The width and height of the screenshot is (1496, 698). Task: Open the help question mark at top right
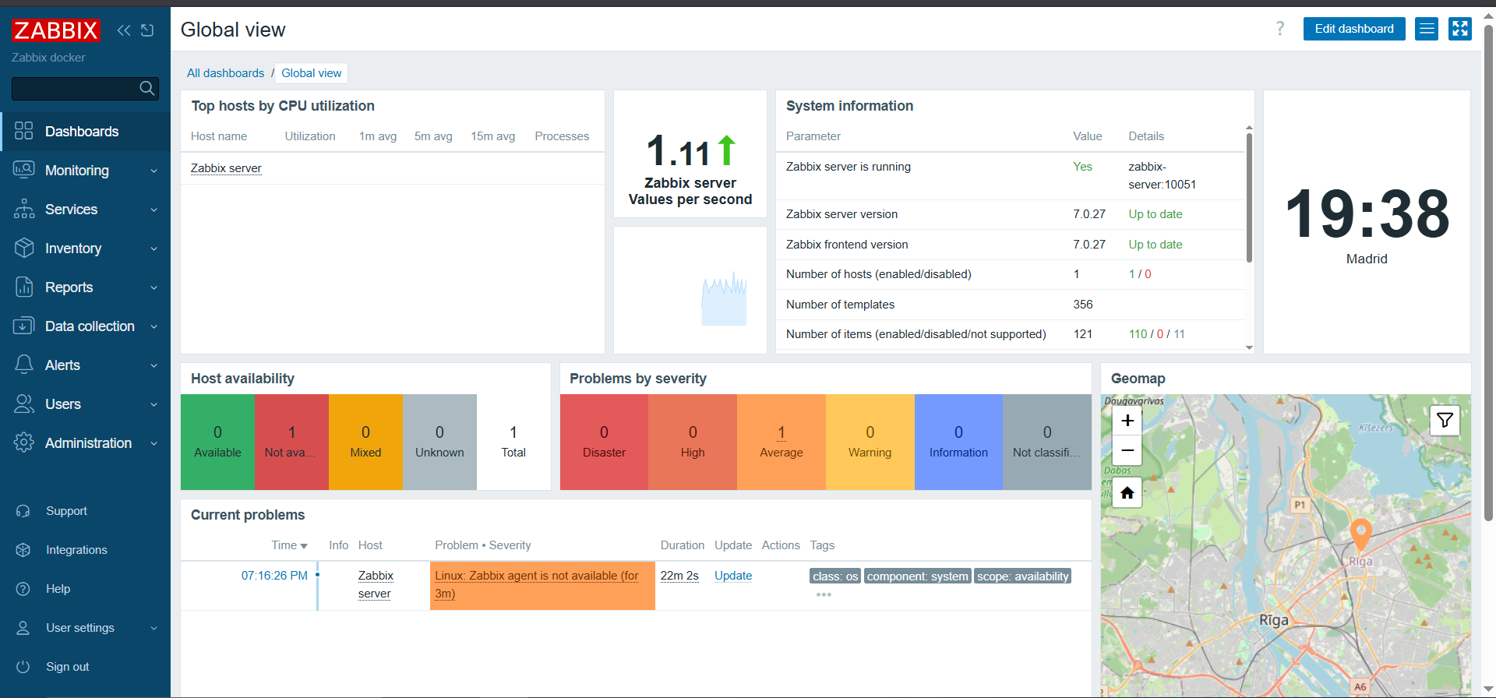pos(1279,29)
